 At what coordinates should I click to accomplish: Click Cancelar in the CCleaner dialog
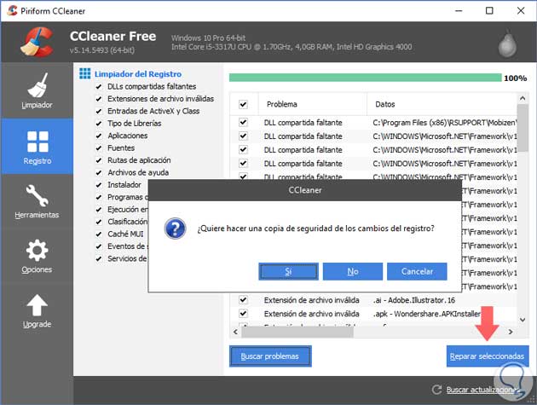[417, 271]
